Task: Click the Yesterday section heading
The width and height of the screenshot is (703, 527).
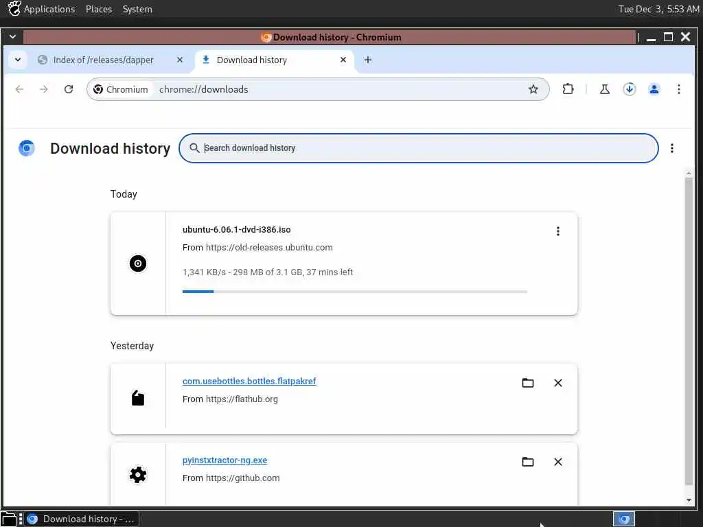Action: (132, 346)
